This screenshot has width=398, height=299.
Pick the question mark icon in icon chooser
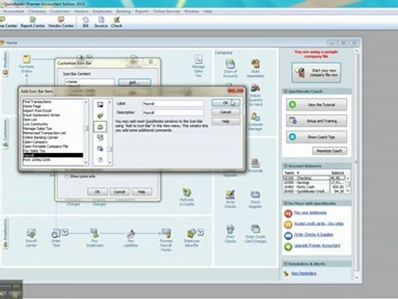pyautogui.click(x=100, y=159)
